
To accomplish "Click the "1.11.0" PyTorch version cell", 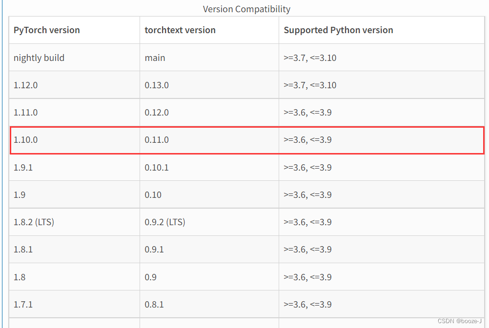I will click(x=74, y=113).
